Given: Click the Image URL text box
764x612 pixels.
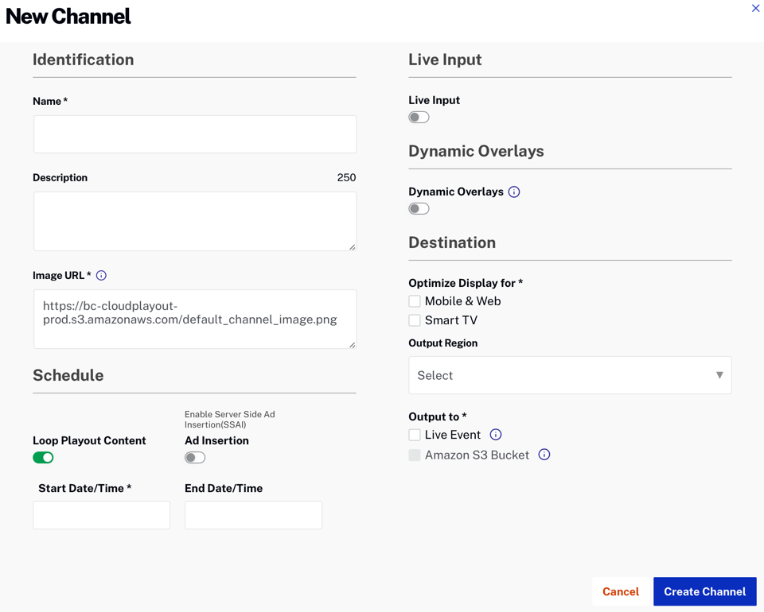Looking at the screenshot, I should coord(195,319).
